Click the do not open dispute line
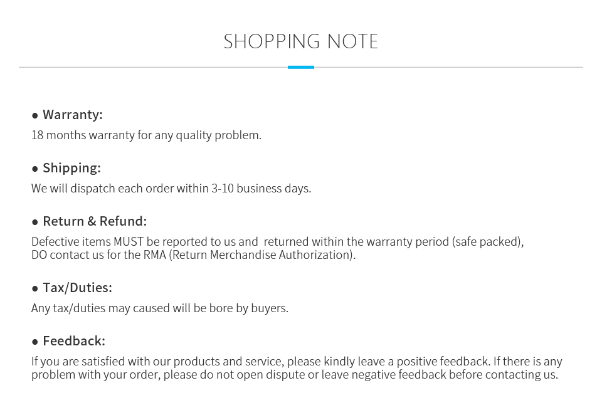Screen dimensions: 602x420 pos(295,375)
